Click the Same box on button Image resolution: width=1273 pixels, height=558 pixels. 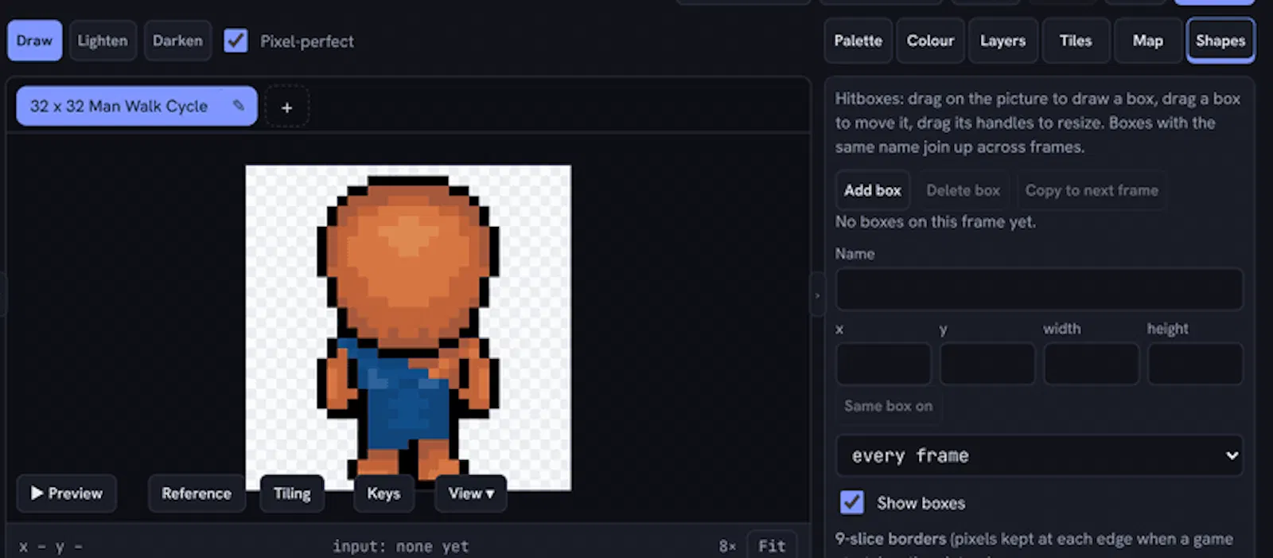tap(888, 406)
